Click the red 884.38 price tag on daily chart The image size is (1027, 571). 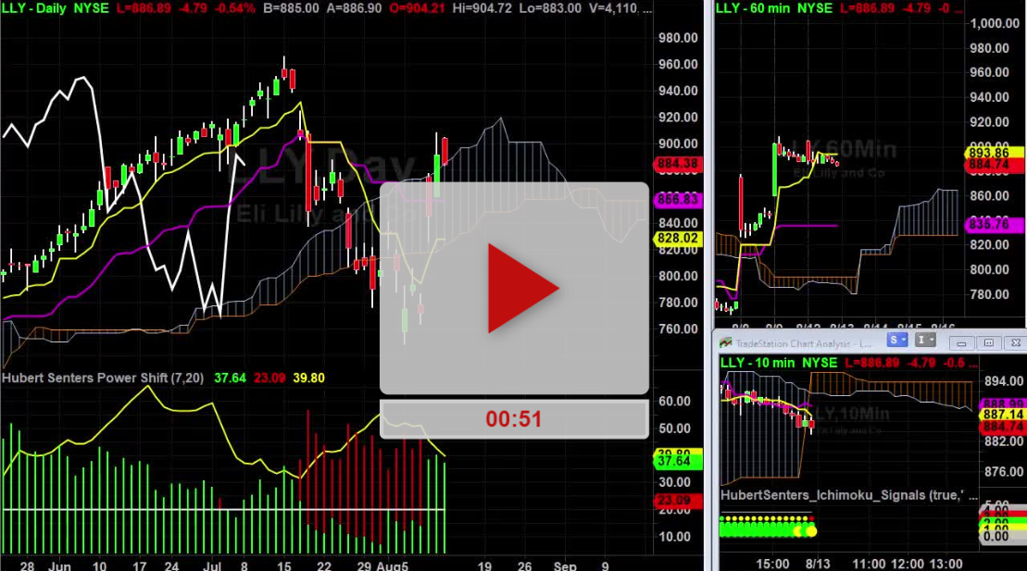pos(678,164)
